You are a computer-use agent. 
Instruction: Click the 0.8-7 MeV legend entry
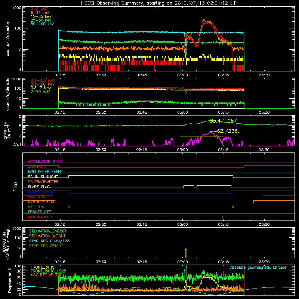click(41, 88)
